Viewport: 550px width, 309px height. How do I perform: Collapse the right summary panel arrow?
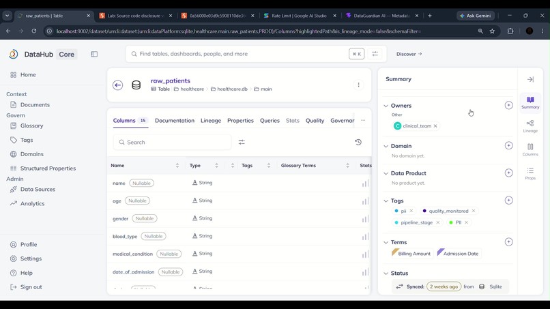[x=530, y=79]
